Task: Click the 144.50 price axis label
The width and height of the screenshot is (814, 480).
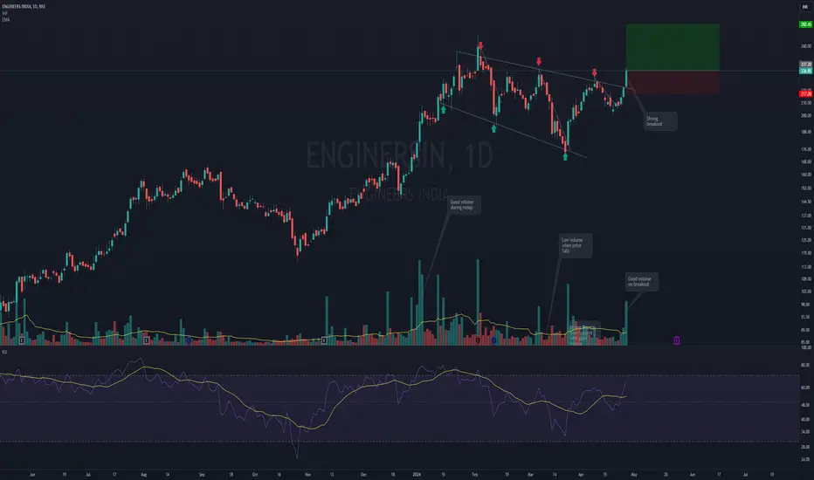Action: pyautogui.click(x=805, y=202)
